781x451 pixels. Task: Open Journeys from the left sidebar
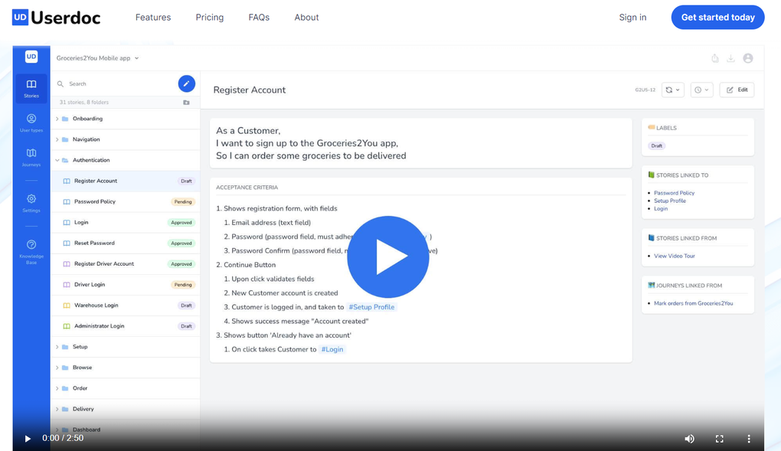click(31, 155)
